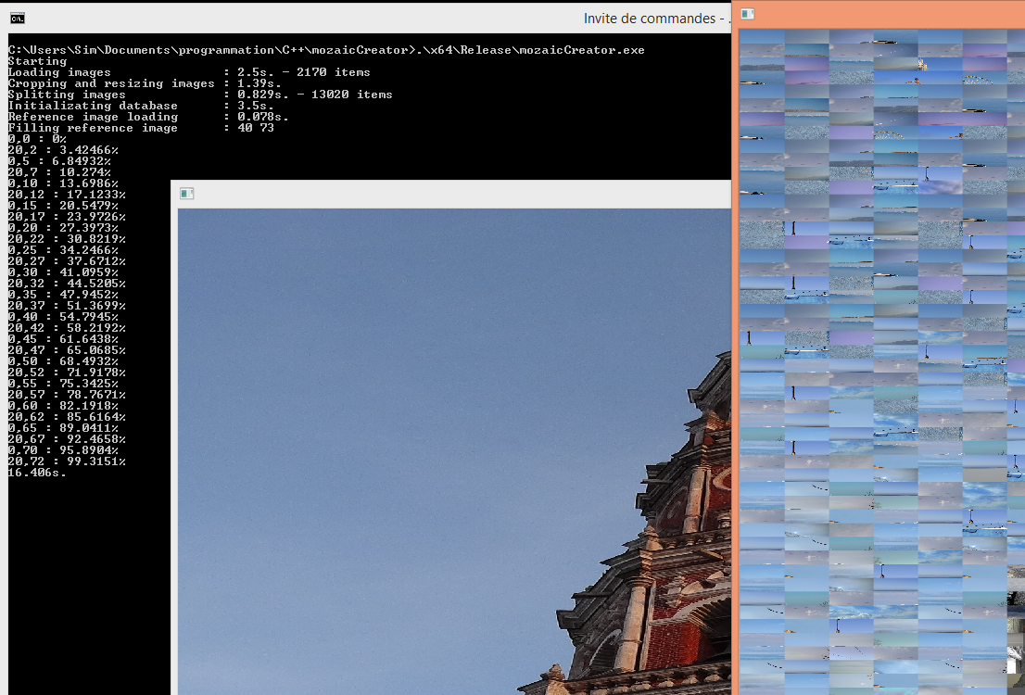
Task: Click the mosaic output window's title icon
Action: click(x=748, y=14)
